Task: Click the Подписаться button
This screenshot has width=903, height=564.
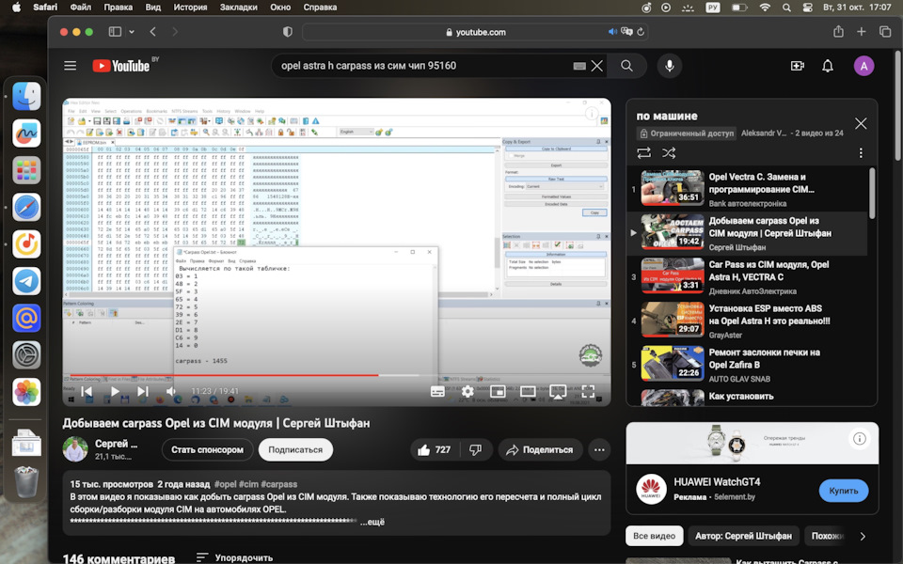Action: coord(295,449)
